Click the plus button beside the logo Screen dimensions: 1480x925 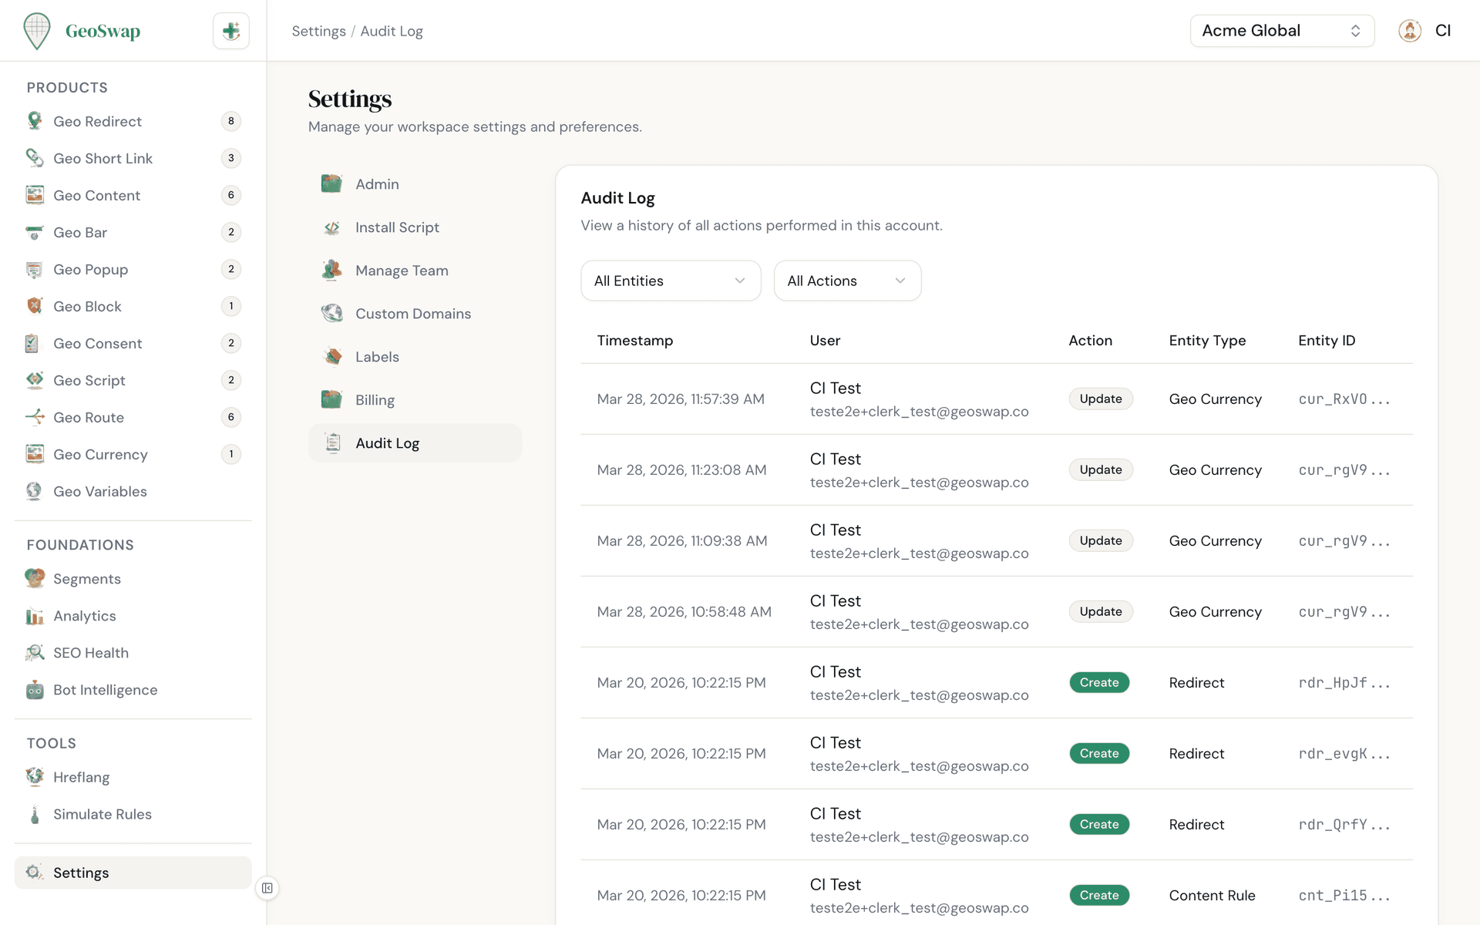230,31
